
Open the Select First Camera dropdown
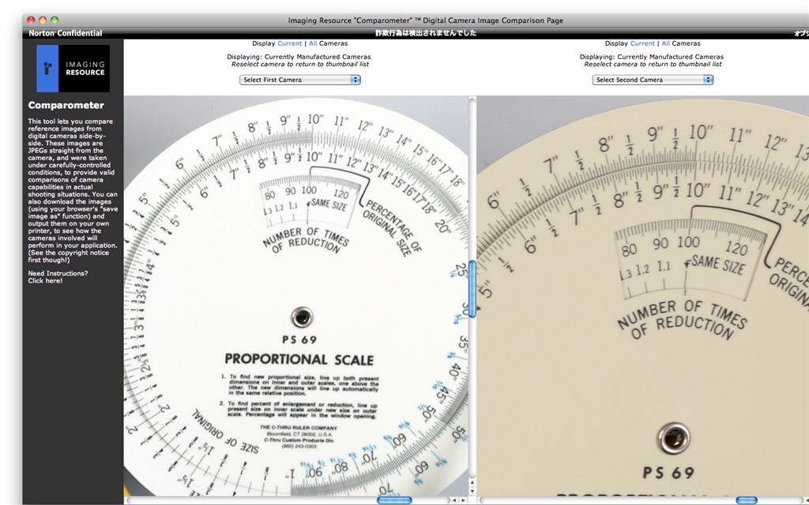pyautogui.click(x=299, y=80)
